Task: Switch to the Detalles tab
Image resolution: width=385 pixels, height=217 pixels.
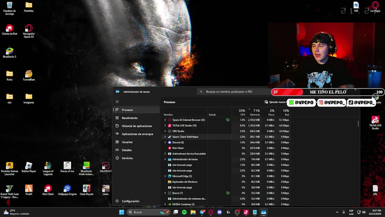Action: [x=137, y=150]
